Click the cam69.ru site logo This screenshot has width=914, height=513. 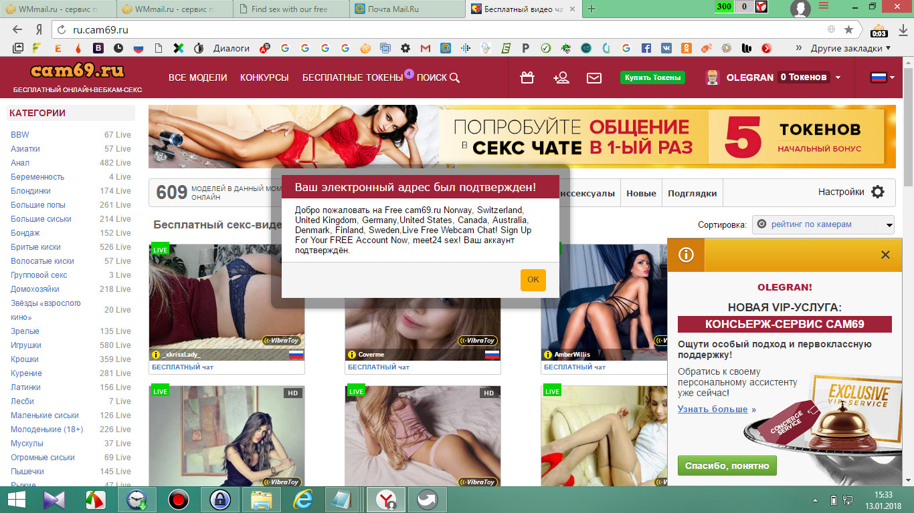click(x=78, y=71)
